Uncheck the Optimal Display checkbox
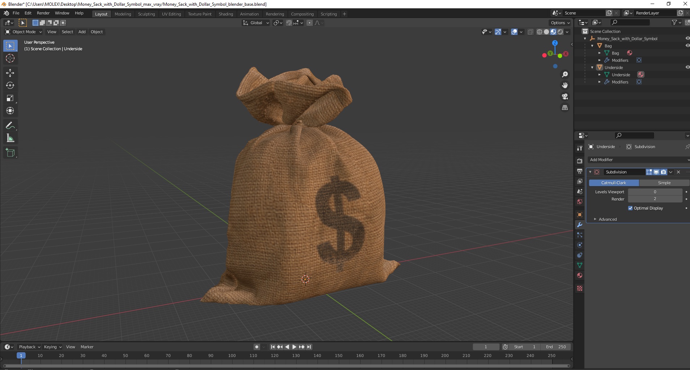 click(630, 208)
